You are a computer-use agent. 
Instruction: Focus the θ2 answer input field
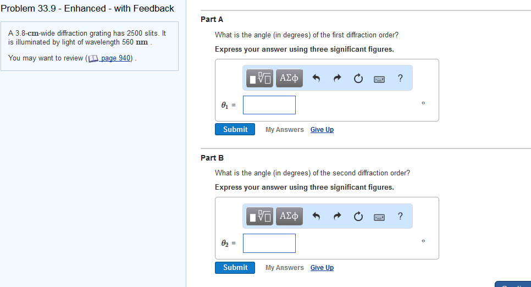point(269,243)
